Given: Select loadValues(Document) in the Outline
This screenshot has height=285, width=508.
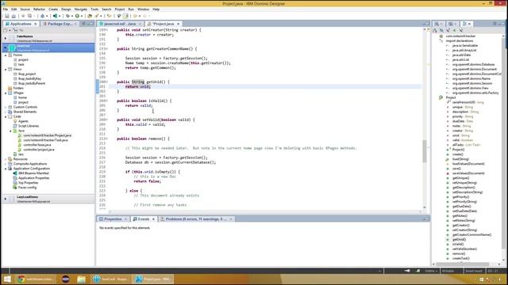Looking at the screenshot, I should click(468, 164).
